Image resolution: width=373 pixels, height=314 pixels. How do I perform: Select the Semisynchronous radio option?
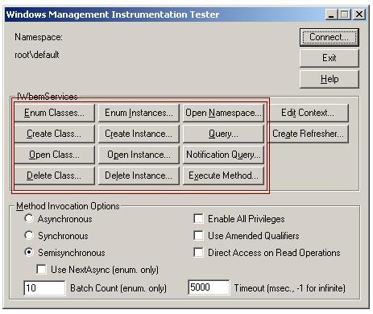pos(29,252)
